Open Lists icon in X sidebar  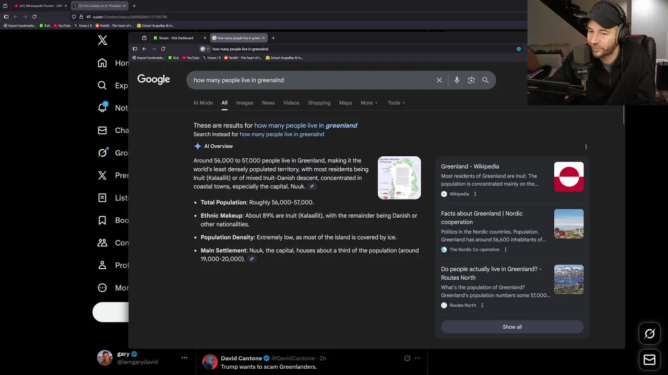(102, 198)
